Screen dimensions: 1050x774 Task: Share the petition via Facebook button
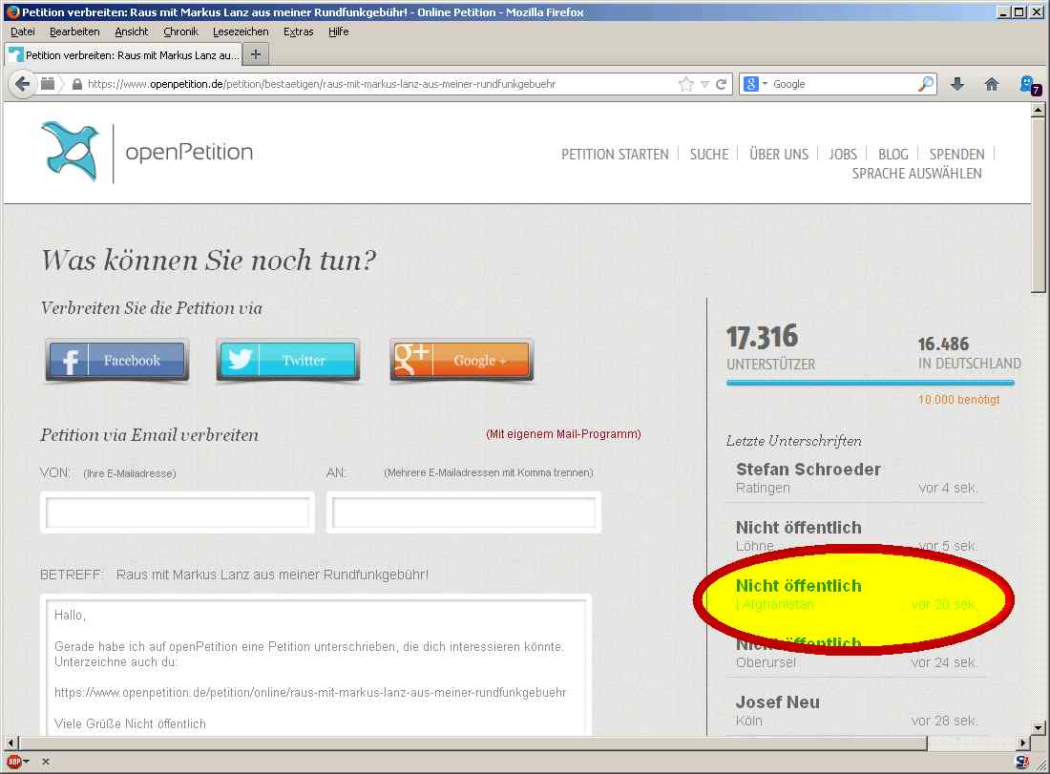[117, 361]
